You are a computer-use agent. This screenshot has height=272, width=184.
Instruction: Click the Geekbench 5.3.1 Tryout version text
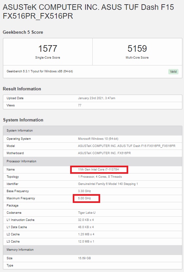tap(40, 71)
